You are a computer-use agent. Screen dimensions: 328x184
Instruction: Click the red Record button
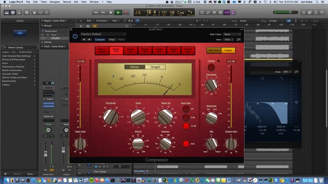[126, 12]
